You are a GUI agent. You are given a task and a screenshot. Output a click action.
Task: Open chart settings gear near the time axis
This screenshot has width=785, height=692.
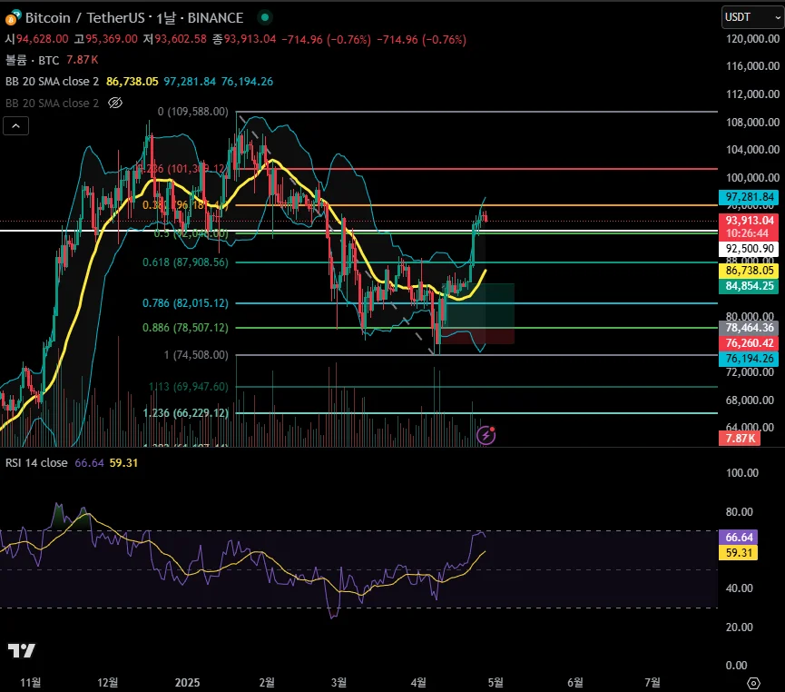(x=753, y=683)
